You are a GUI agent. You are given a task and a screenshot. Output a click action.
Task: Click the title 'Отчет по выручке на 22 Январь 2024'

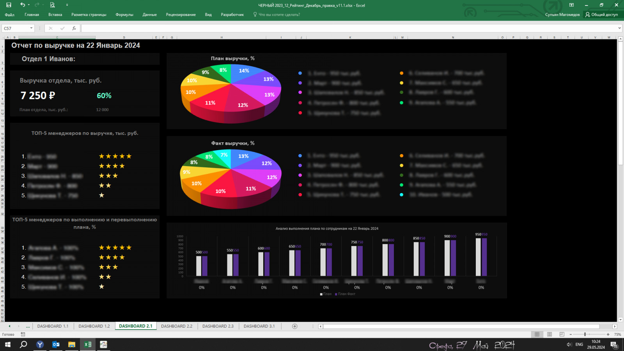point(76,45)
